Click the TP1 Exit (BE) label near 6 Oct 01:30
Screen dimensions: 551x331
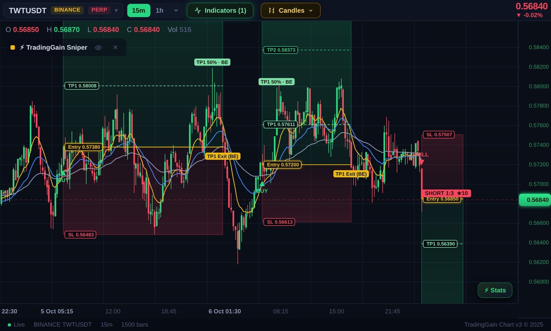click(223, 156)
